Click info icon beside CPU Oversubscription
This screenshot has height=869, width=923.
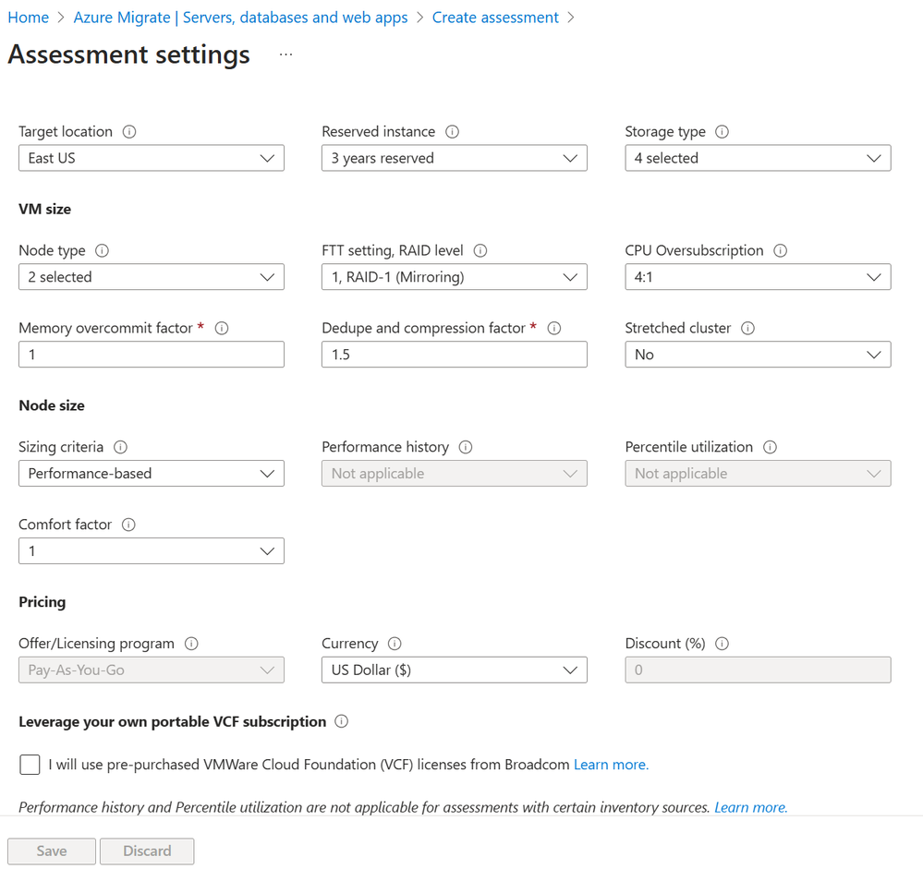[780, 251]
